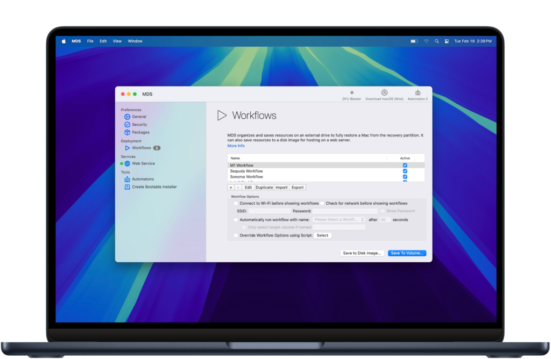Enable Automatically run workflow with name
This screenshot has width=551, height=359.
[x=236, y=220]
